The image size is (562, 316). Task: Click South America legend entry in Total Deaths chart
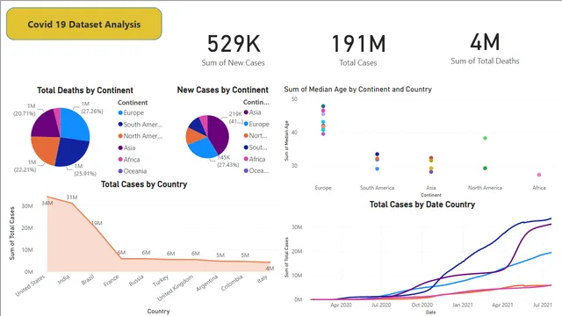[140, 125]
